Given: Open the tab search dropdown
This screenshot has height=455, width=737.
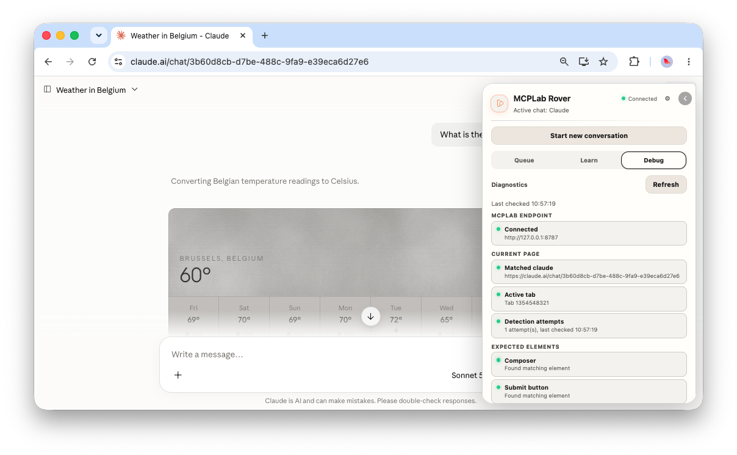Looking at the screenshot, I should pyautogui.click(x=99, y=35).
